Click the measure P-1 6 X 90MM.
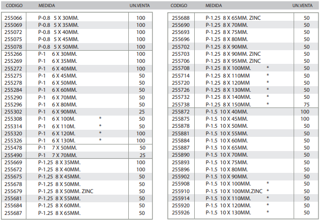 click(x=57, y=112)
